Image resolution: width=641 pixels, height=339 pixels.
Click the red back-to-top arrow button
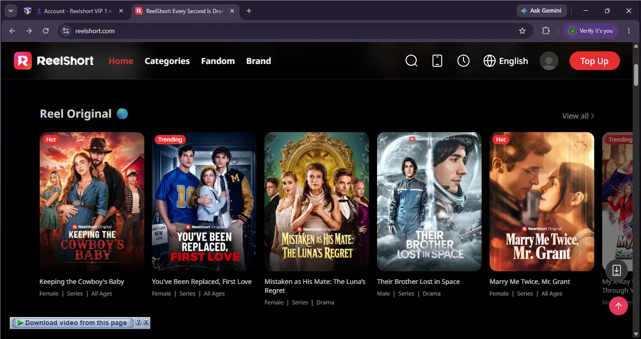click(x=619, y=306)
